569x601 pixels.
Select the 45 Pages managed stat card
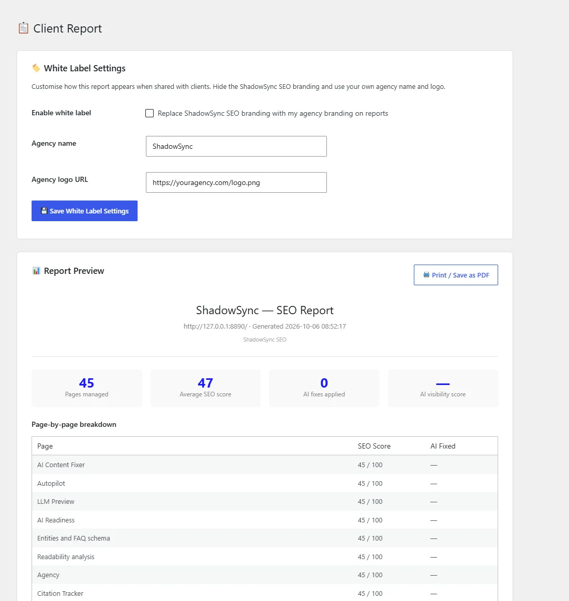coord(87,388)
